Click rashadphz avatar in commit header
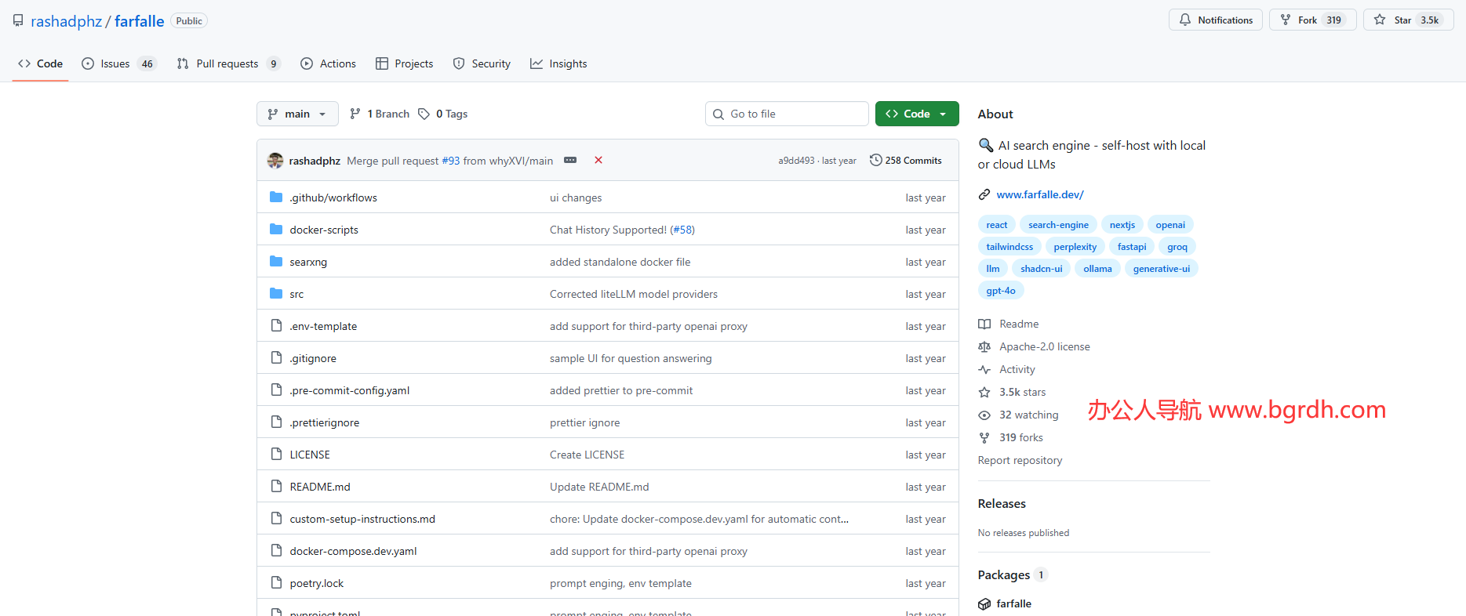This screenshot has width=1466, height=616. pos(275,161)
